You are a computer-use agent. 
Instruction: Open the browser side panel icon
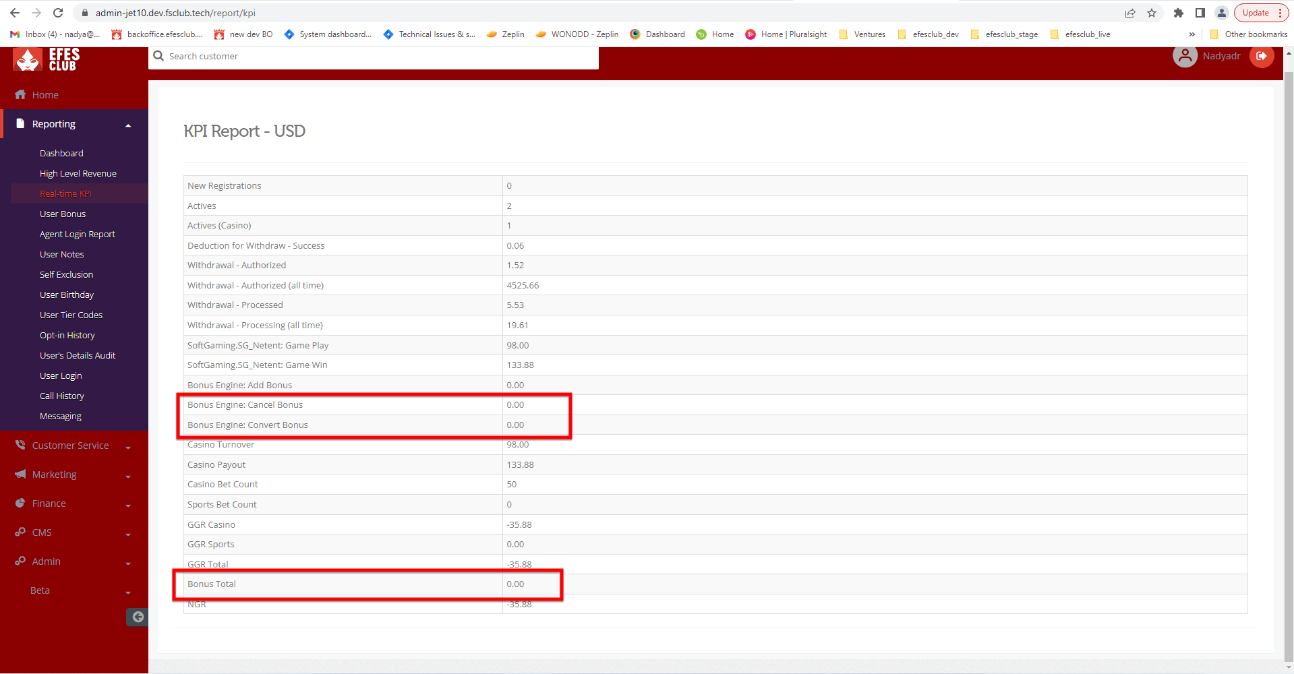(1200, 13)
